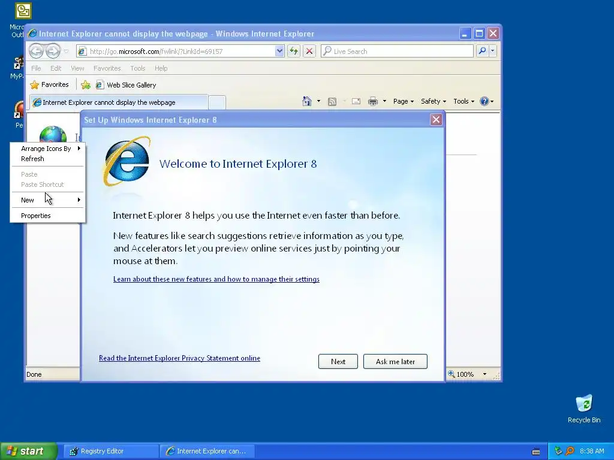Click the RSS Feeds icon
Image resolution: width=614 pixels, height=460 pixels.
click(332, 102)
